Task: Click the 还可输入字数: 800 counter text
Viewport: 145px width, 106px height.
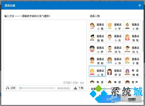Action: 73,83
